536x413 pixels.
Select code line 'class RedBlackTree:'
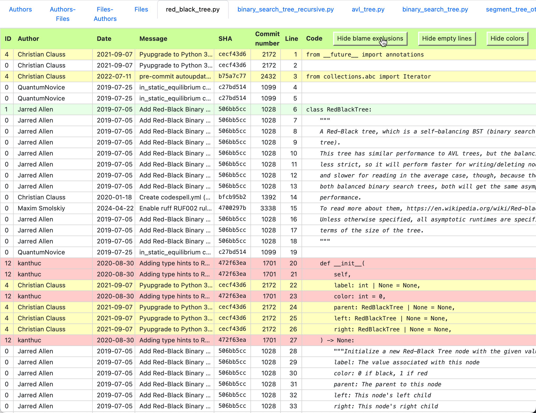coord(339,109)
